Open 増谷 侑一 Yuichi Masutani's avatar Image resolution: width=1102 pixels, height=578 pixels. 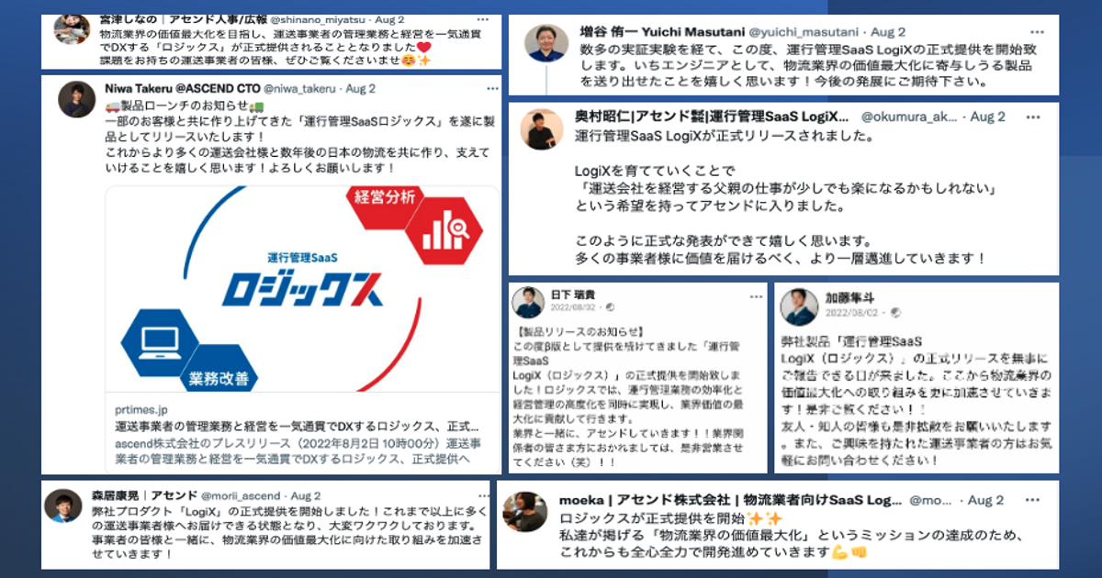(545, 44)
